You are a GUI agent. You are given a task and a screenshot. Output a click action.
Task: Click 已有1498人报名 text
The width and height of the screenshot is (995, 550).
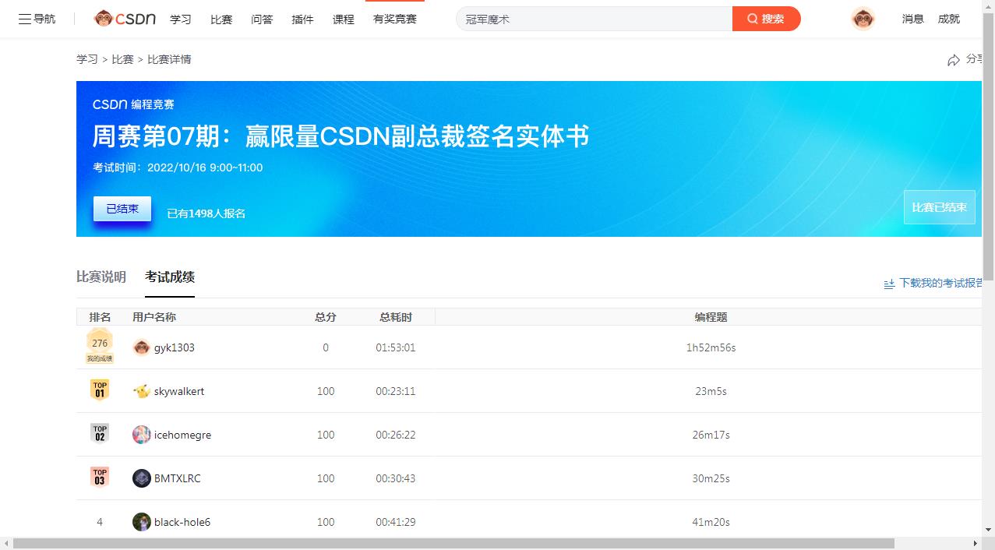coord(206,213)
